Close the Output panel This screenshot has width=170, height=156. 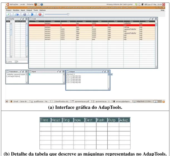(x=108, y=71)
